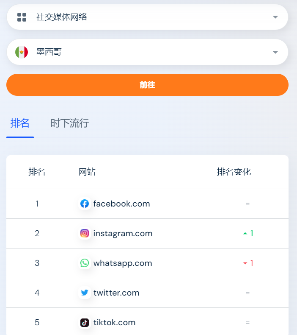Screen dimensions: 297x335
Task: Click the category grid icon
Action: point(22,17)
